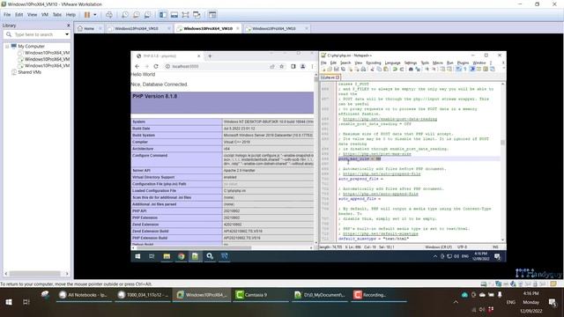The height and width of the screenshot is (317, 564).
Task: Open the Library search filter dropdown
Action: (x=67, y=34)
